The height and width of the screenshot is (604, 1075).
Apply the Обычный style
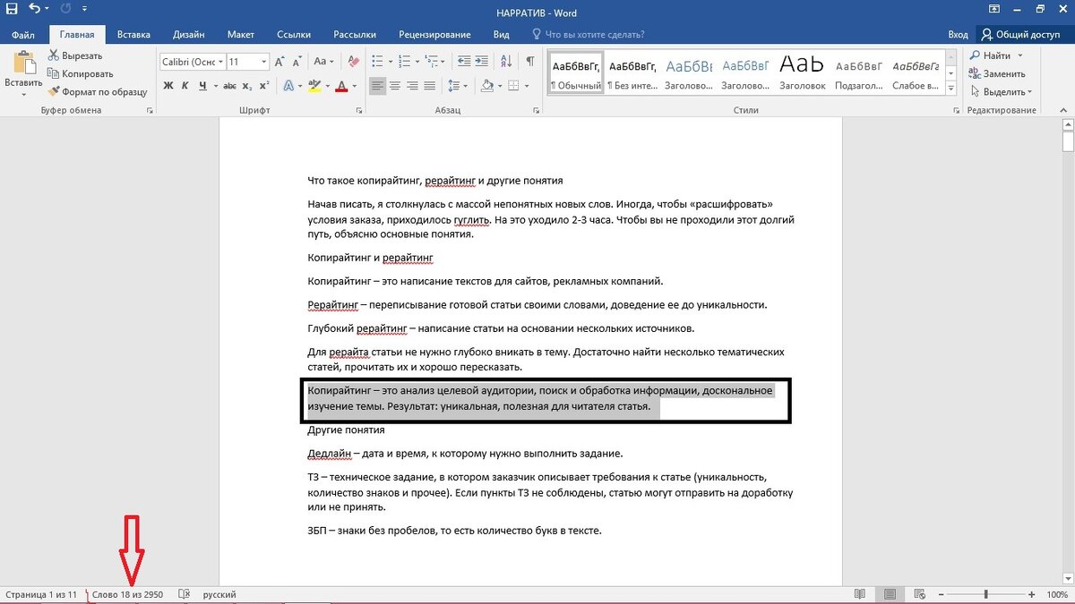click(x=575, y=72)
